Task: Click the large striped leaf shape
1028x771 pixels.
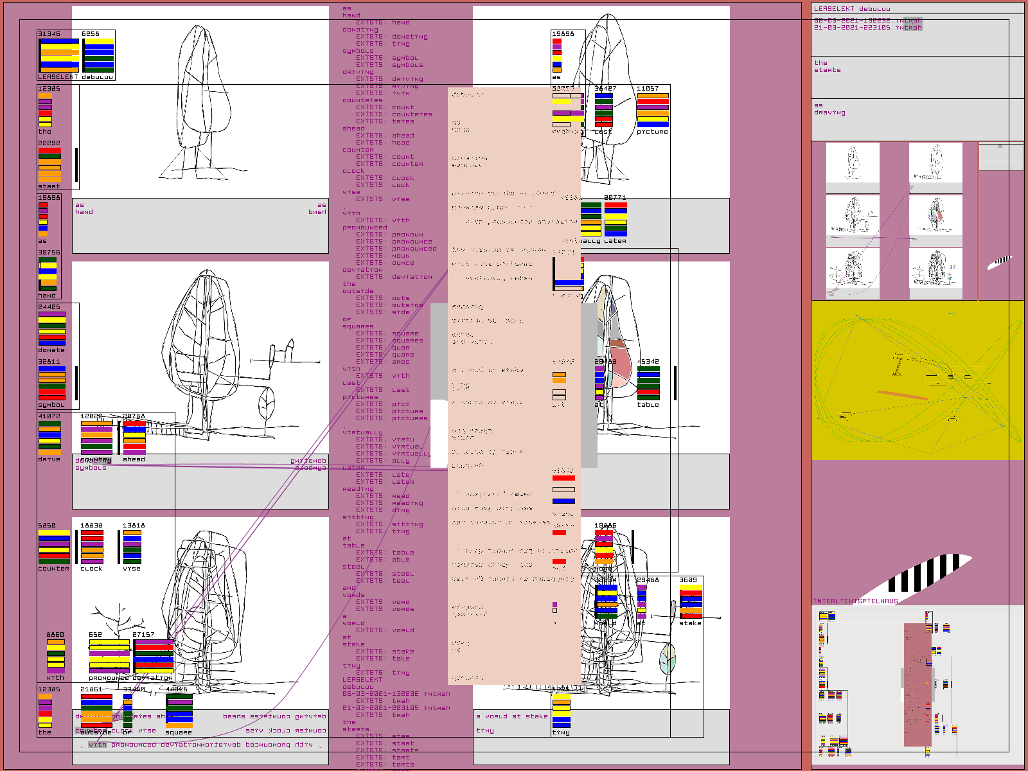Action: (925, 573)
